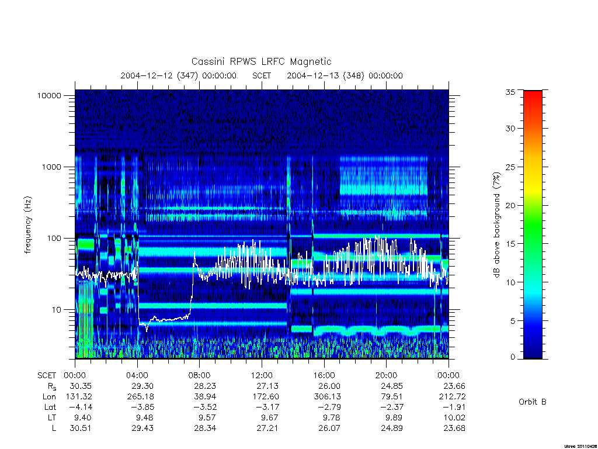598x449 pixels.
Task: Click the Lat value '-2.79'
Action: point(328,407)
